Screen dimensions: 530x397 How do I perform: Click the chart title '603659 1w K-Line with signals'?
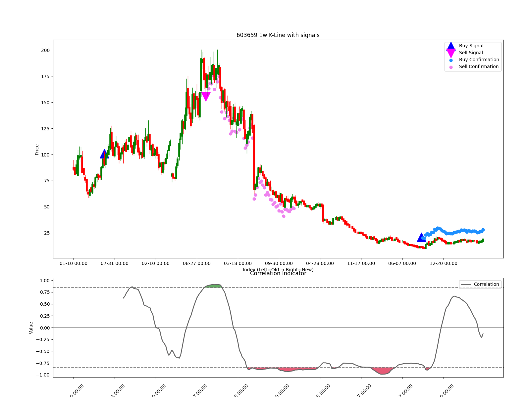[x=278, y=35]
